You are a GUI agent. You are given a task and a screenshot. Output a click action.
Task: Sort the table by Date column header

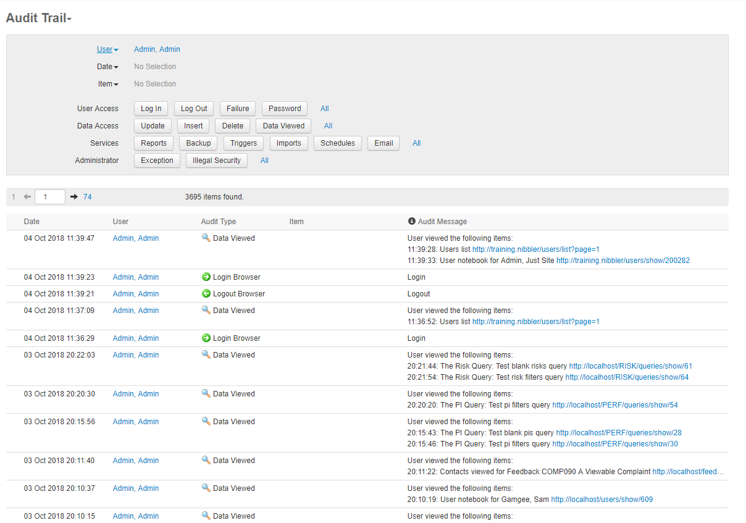[x=31, y=222]
